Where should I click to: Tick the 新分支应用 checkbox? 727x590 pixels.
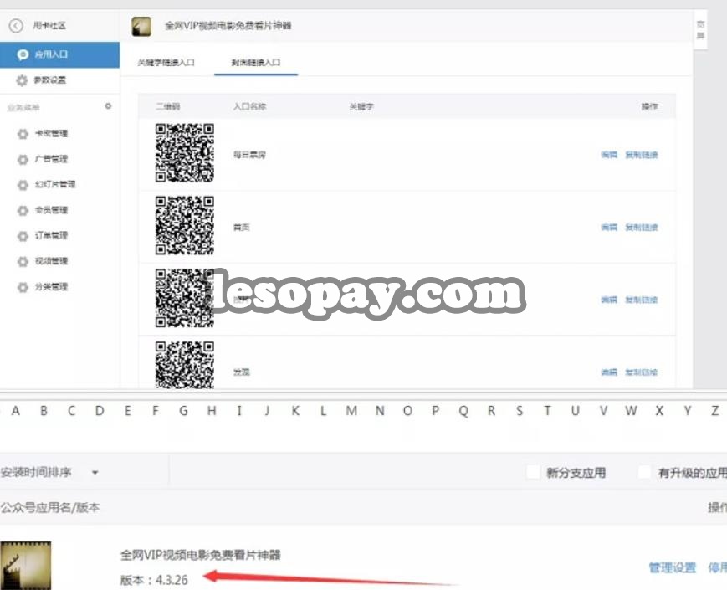point(533,473)
